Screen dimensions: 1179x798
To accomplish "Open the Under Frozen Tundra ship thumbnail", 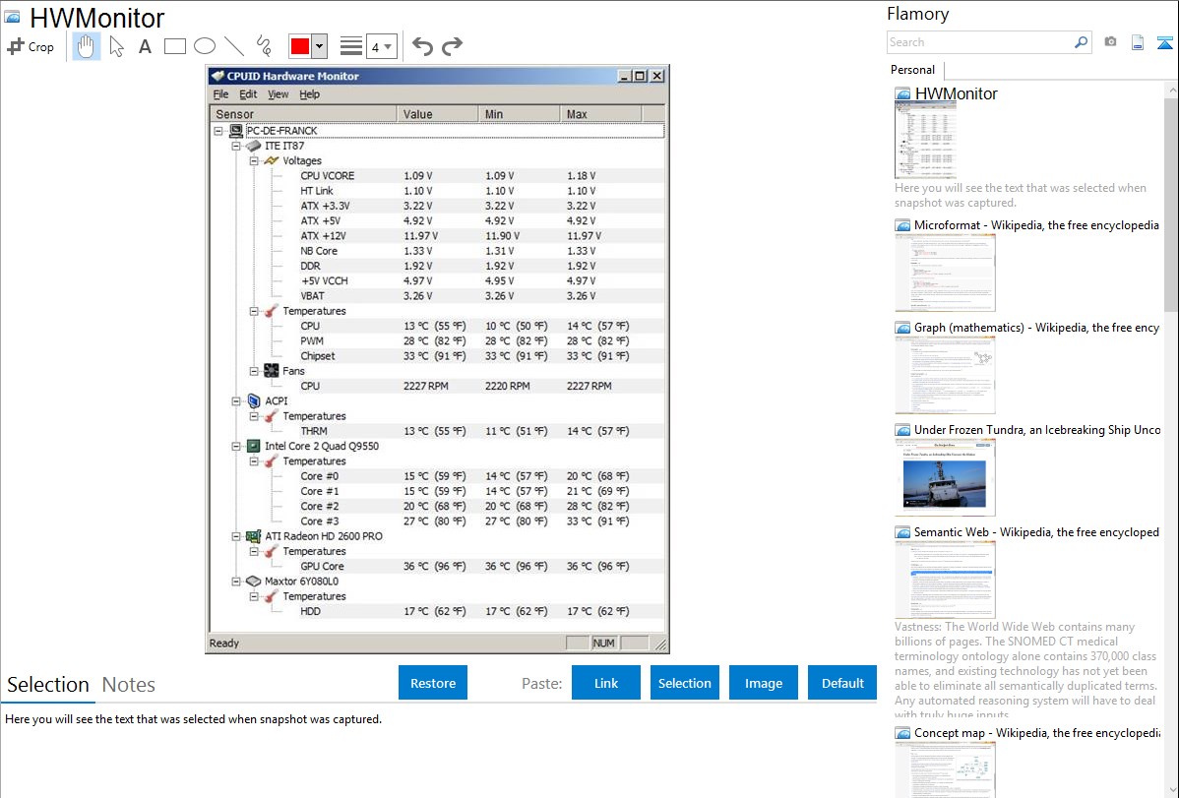I will [x=945, y=477].
